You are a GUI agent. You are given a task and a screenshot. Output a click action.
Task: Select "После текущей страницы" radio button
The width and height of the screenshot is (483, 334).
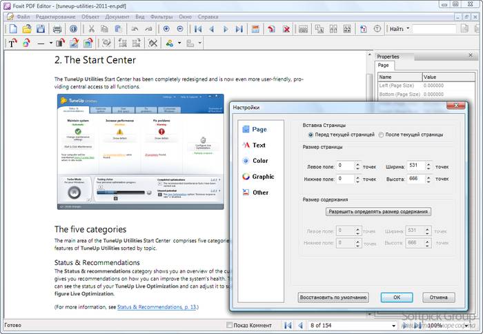click(x=380, y=135)
